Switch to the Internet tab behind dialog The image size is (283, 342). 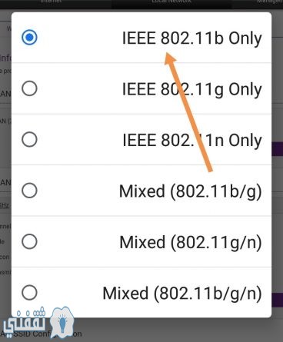(x=52, y=2)
